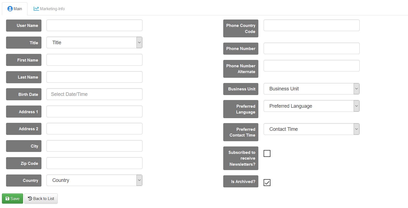Expand the Country dropdown
This screenshot has width=408, height=208.
click(x=94, y=180)
